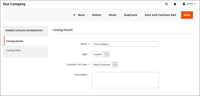The image size is (200, 96).
Task: Click Save and Continue Edit
Action: (x=160, y=15)
